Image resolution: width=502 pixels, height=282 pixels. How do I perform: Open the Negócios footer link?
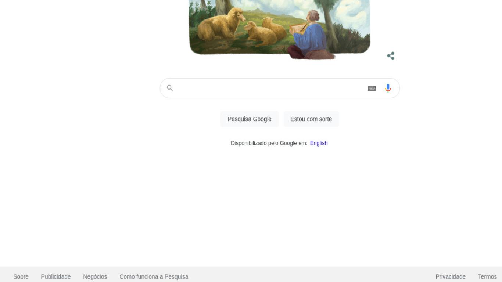pyautogui.click(x=95, y=276)
